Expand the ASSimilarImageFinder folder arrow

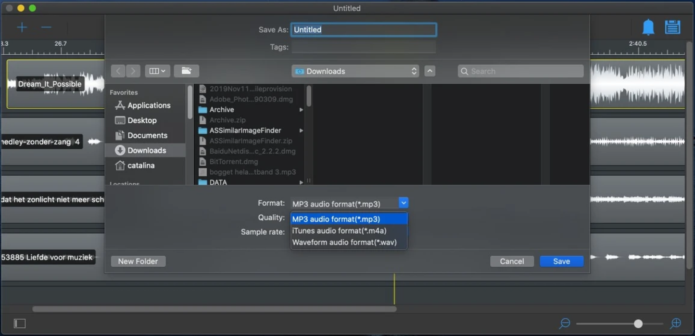(x=301, y=130)
